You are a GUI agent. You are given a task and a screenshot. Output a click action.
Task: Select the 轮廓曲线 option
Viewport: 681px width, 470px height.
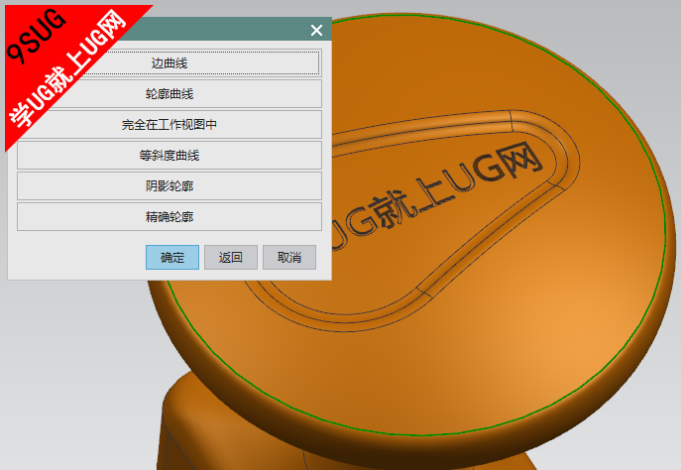click(x=170, y=94)
